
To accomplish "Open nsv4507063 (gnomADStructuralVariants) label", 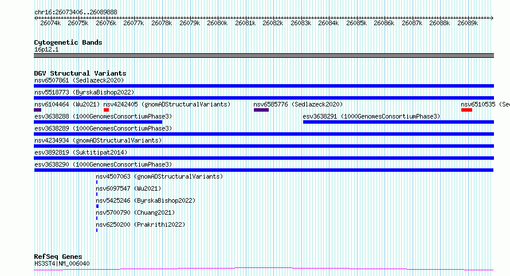I will click(159, 176).
